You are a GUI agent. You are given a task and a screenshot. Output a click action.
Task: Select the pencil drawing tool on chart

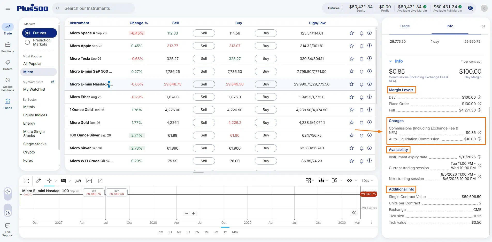(39, 181)
